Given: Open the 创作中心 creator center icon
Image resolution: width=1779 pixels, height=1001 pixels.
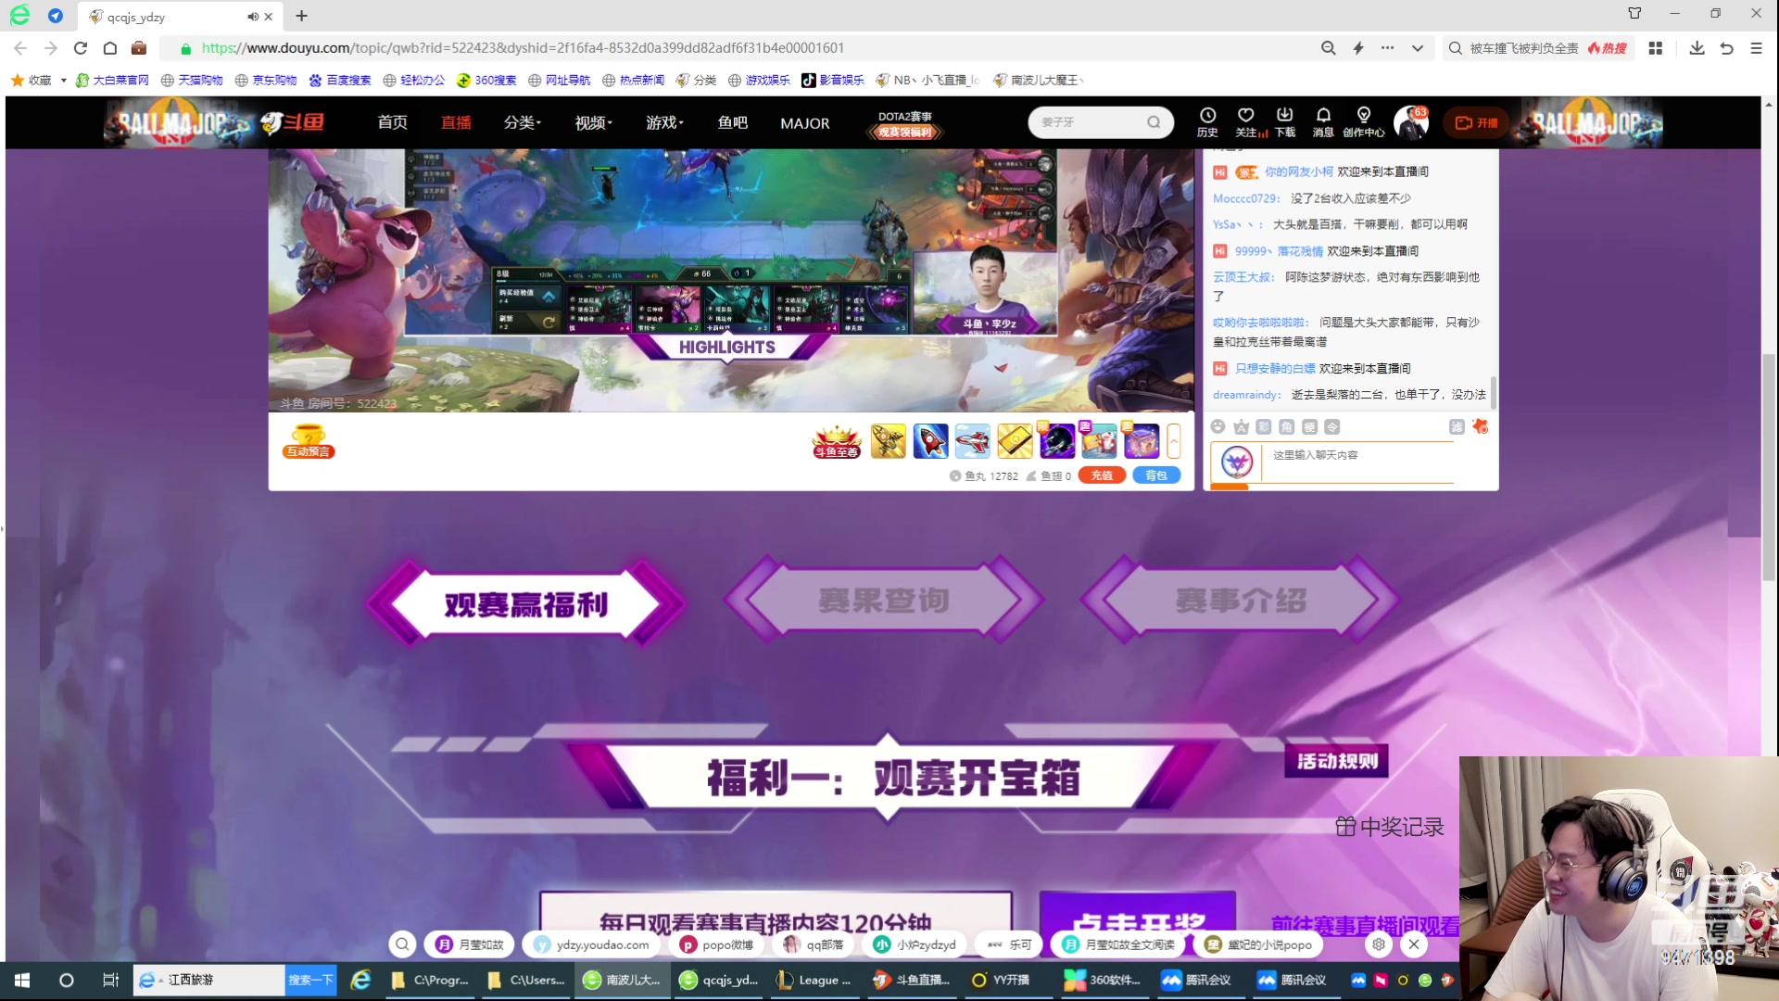Looking at the screenshot, I should coord(1364,121).
